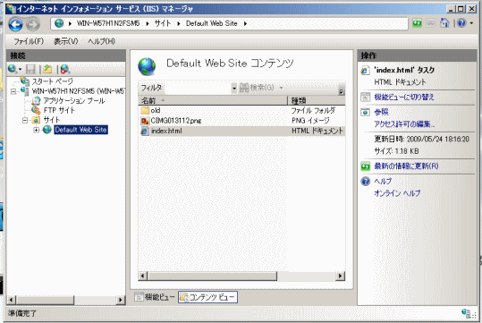This screenshot has width=482, height=323.
Task: Click 機能ビューに切り替え action link
Action: (404, 98)
